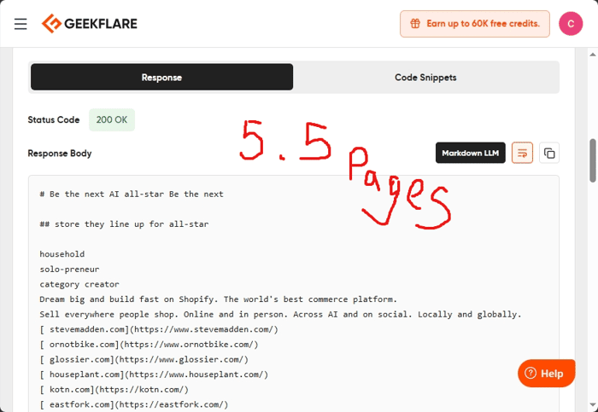Open the hamburger navigation menu
598x412 pixels.
21,24
